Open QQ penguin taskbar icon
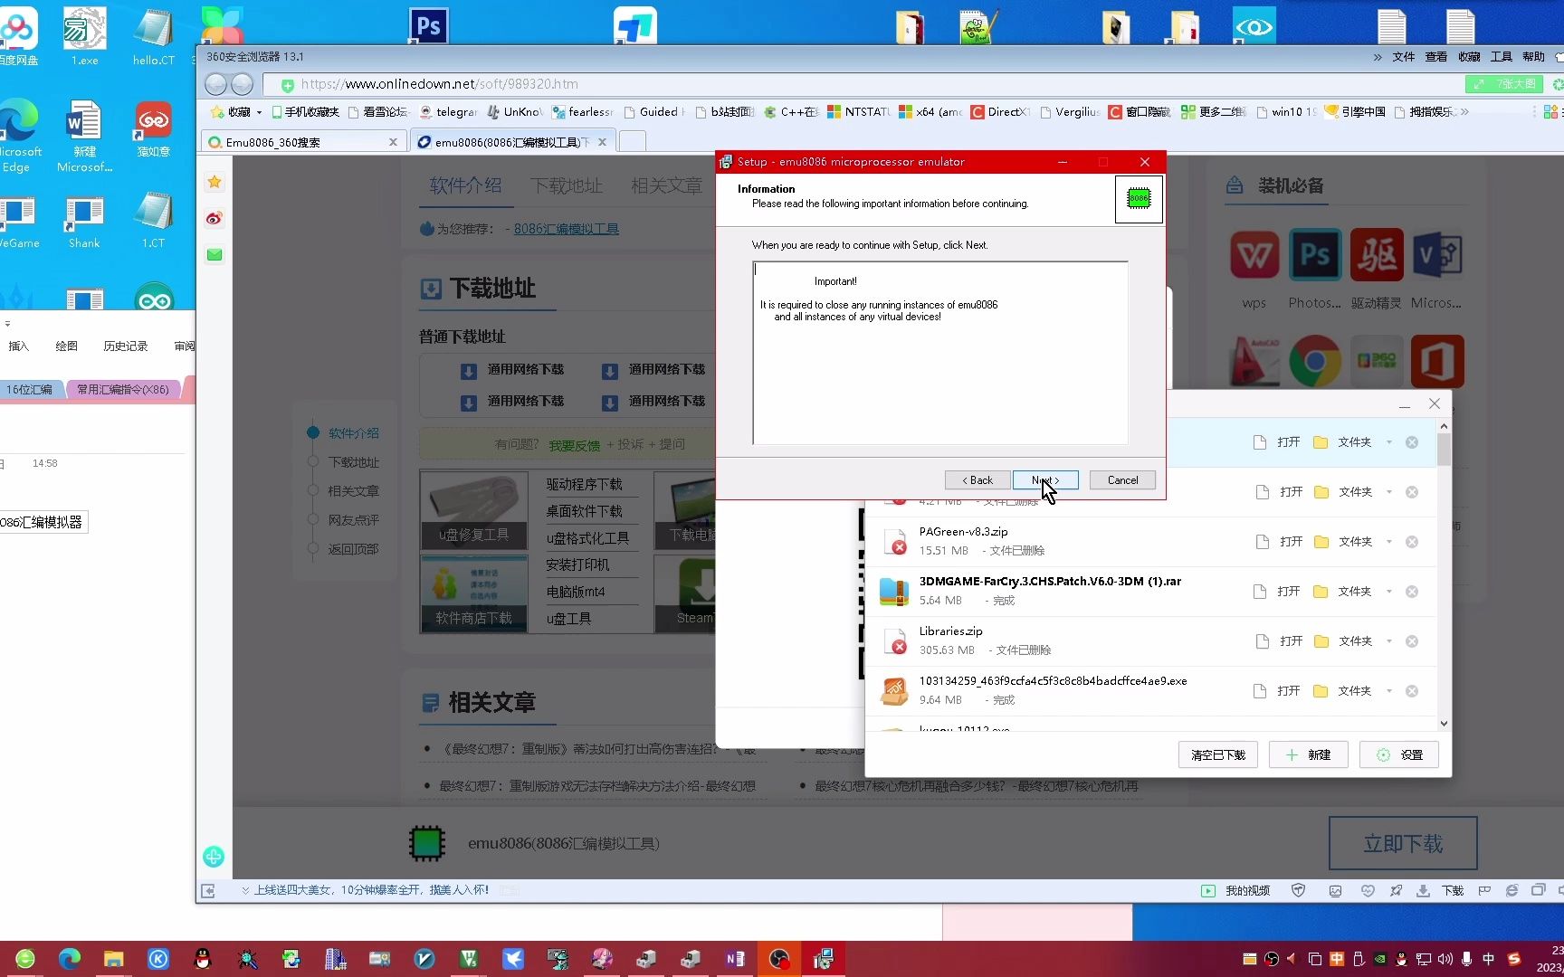The width and height of the screenshot is (1564, 977). pos(203,959)
